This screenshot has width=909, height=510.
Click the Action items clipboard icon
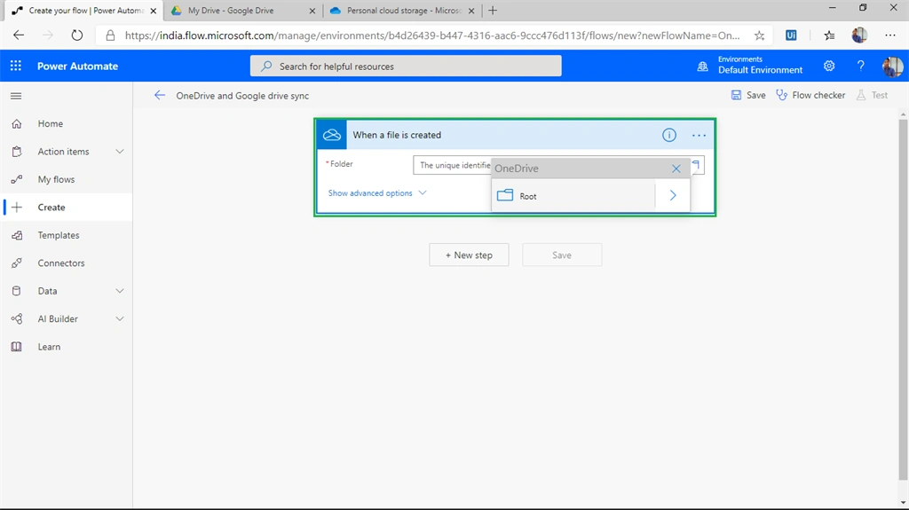point(17,152)
